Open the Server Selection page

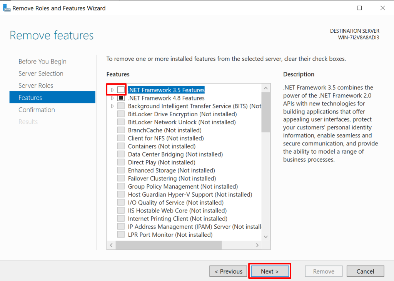point(41,74)
